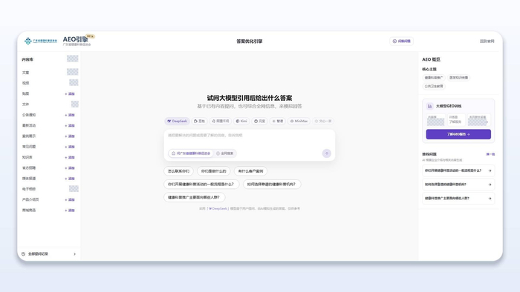Click +添加 next to 公告通知
520x292 pixels.
click(x=70, y=115)
